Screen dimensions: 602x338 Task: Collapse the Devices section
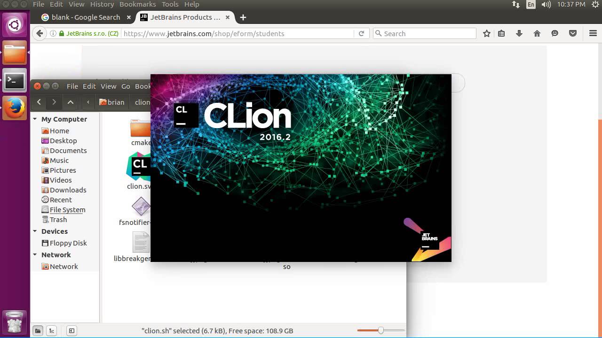pyautogui.click(x=35, y=231)
